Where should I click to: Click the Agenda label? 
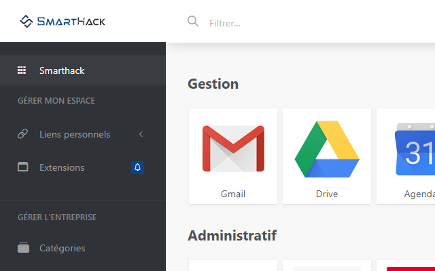coord(419,194)
